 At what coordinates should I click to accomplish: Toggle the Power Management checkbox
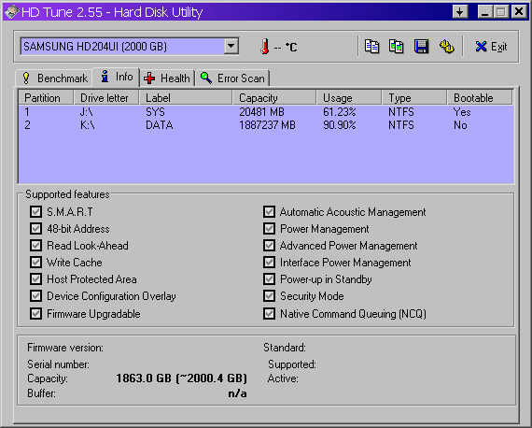(269, 228)
